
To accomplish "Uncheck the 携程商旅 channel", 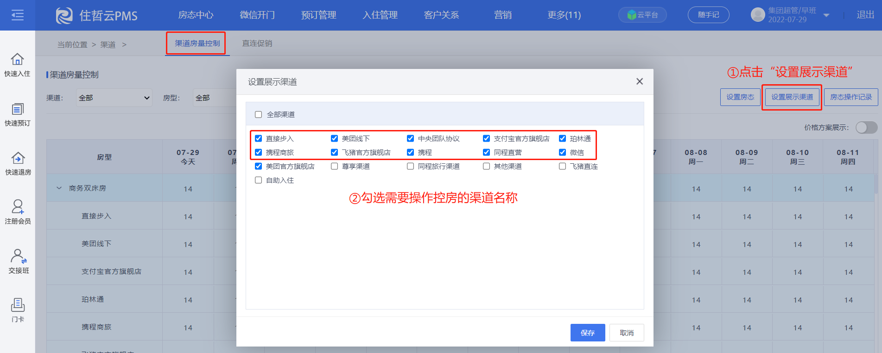I will tap(259, 152).
